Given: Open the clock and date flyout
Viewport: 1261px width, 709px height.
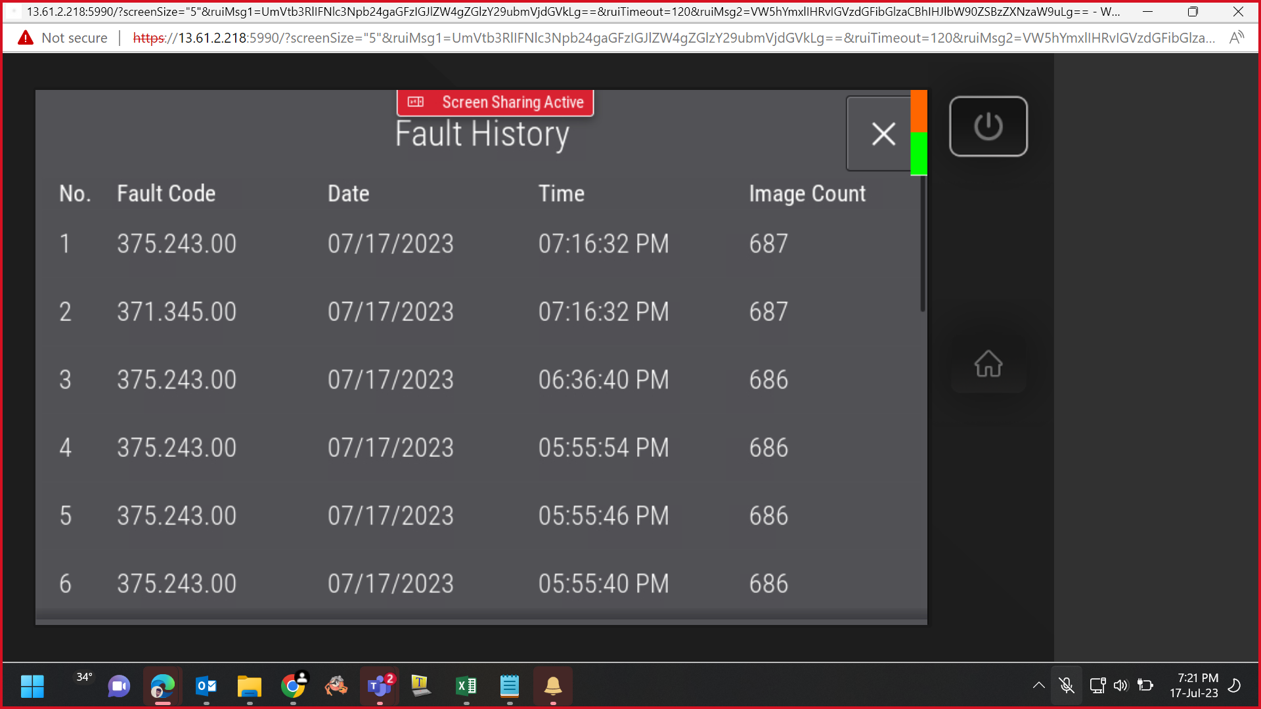Looking at the screenshot, I should click(x=1194, y=685).
